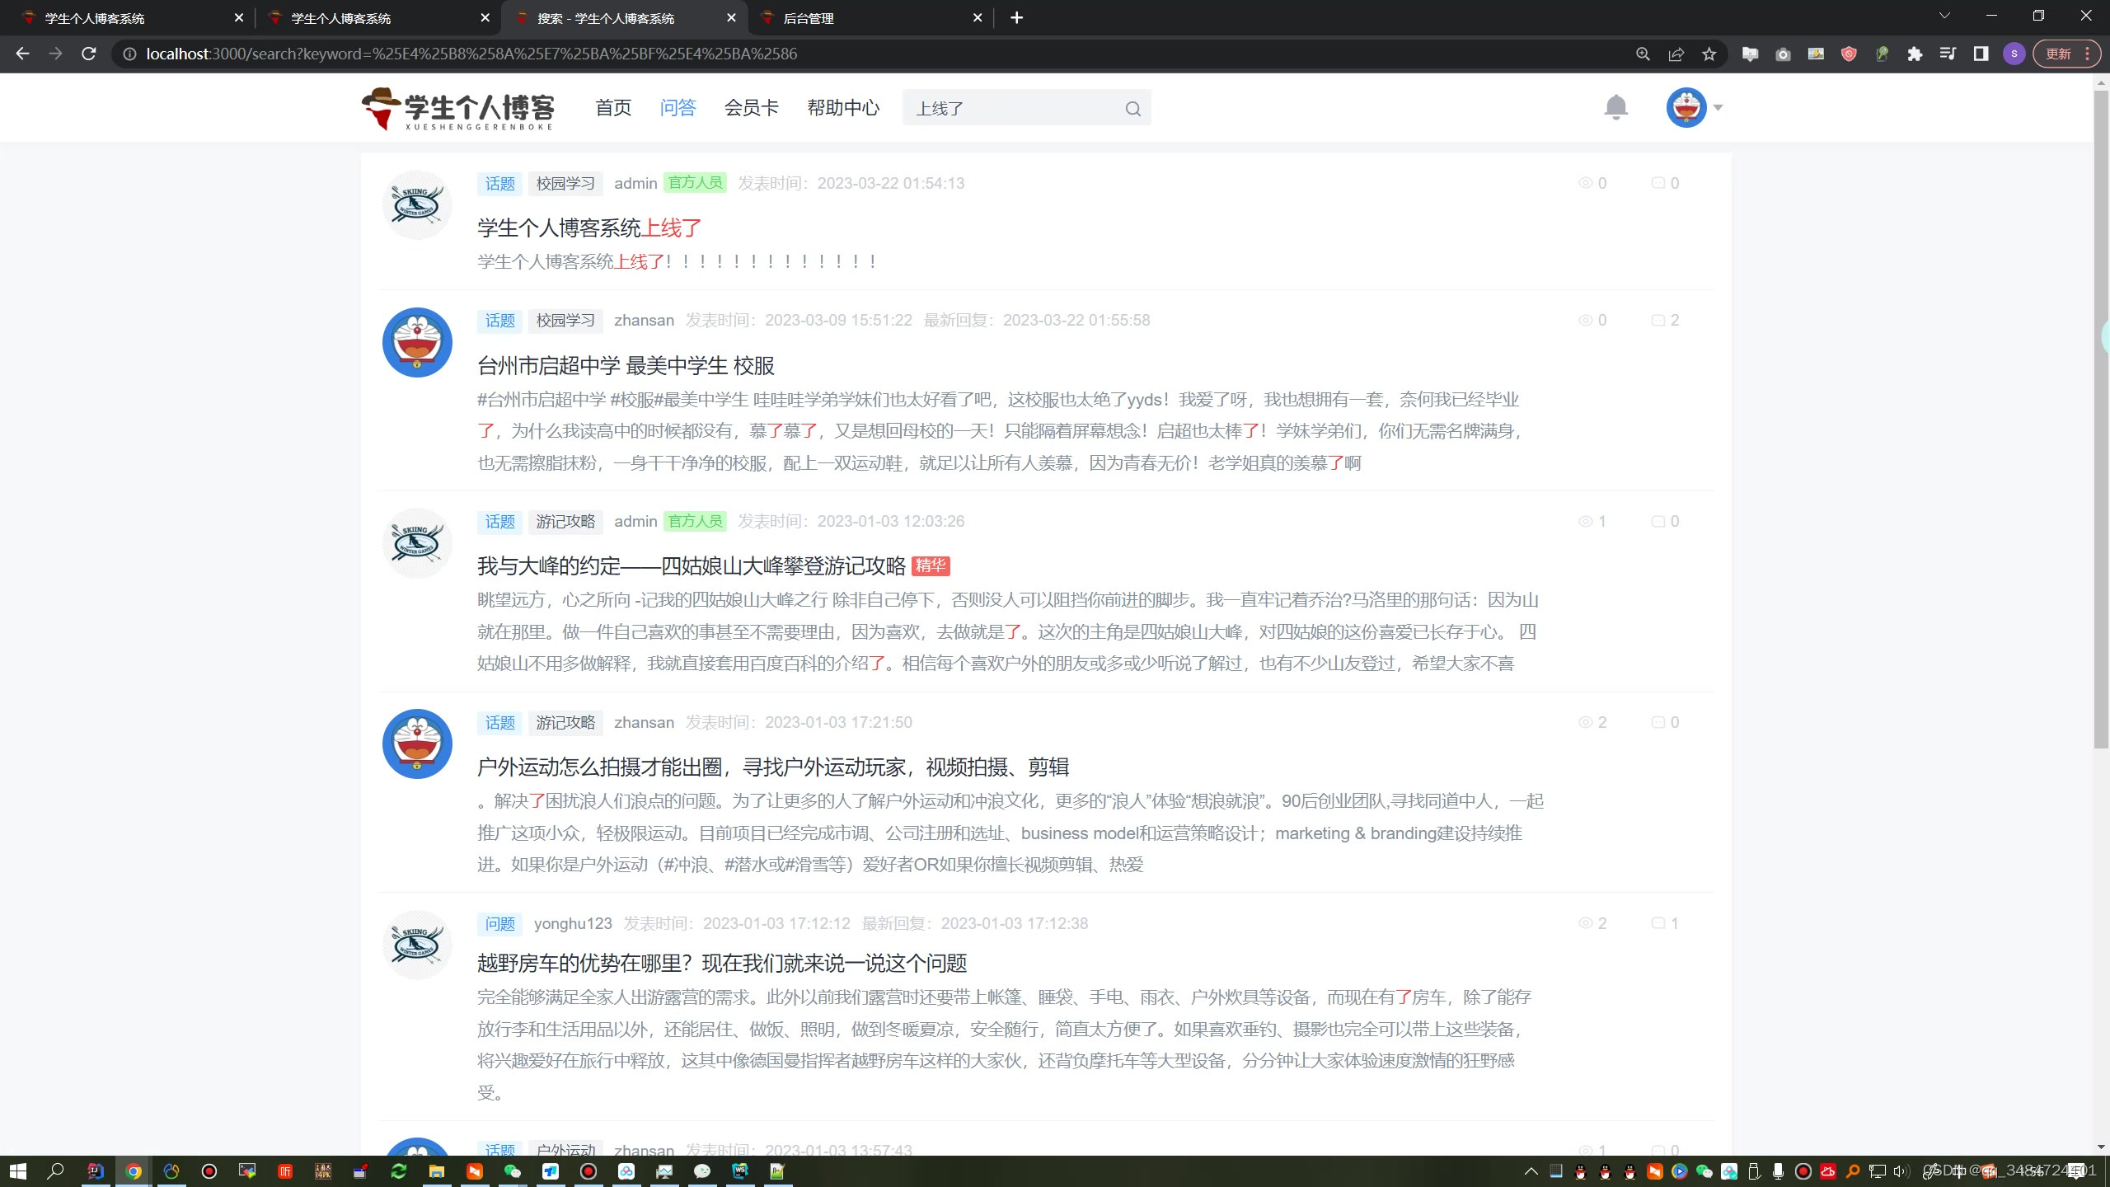Screen dimensions: 2110x1187
Task: Go to 会员卡 menu item
Action: (x=751, y=108)
